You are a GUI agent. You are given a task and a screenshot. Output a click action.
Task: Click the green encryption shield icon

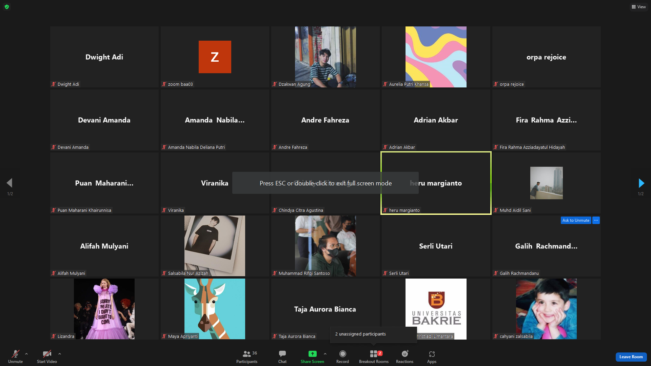point(7,7)
